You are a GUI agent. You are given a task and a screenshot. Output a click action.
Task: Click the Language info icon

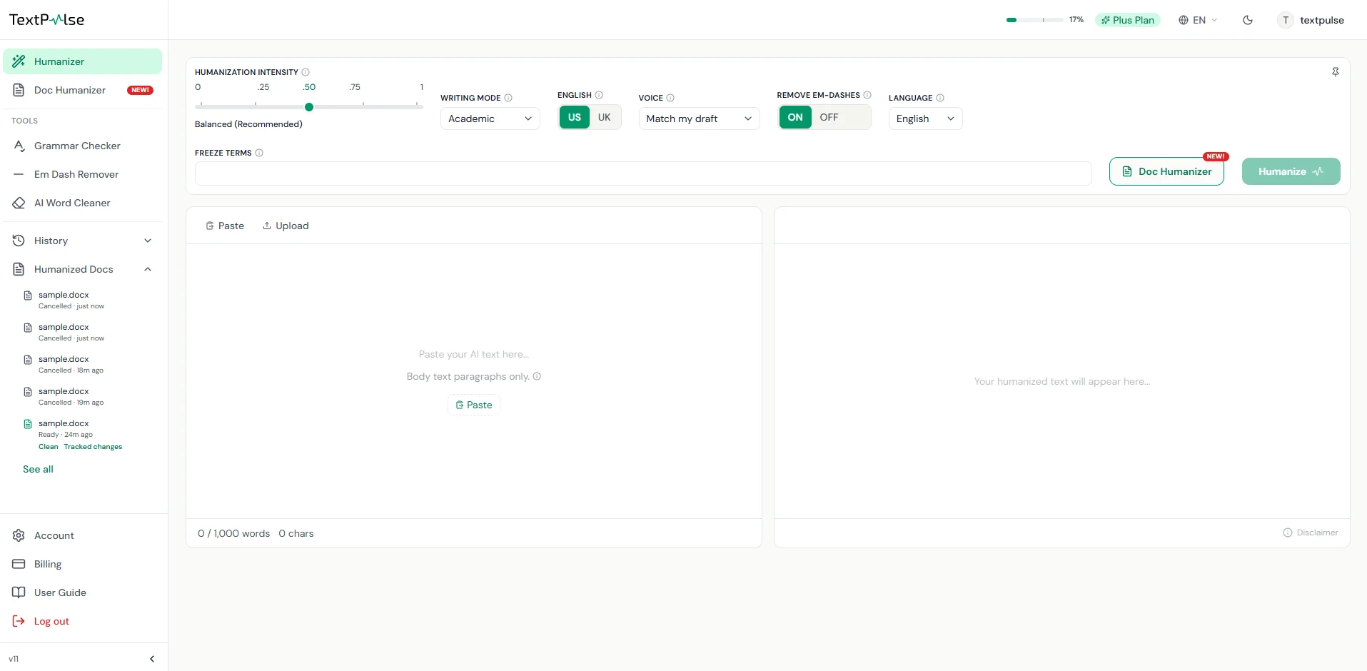[940, 98]
